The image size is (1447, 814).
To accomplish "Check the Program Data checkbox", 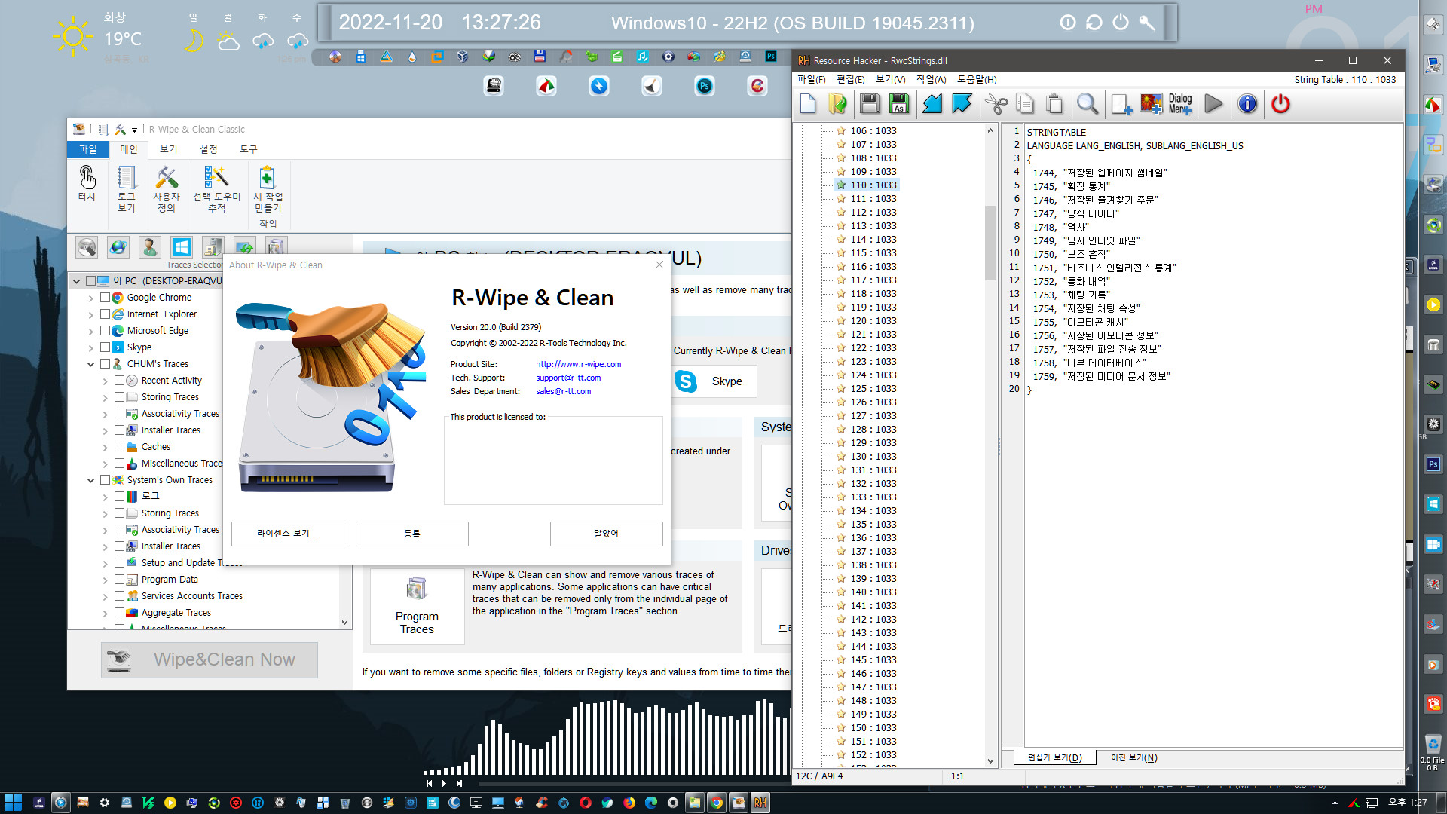I will [119, 580].
